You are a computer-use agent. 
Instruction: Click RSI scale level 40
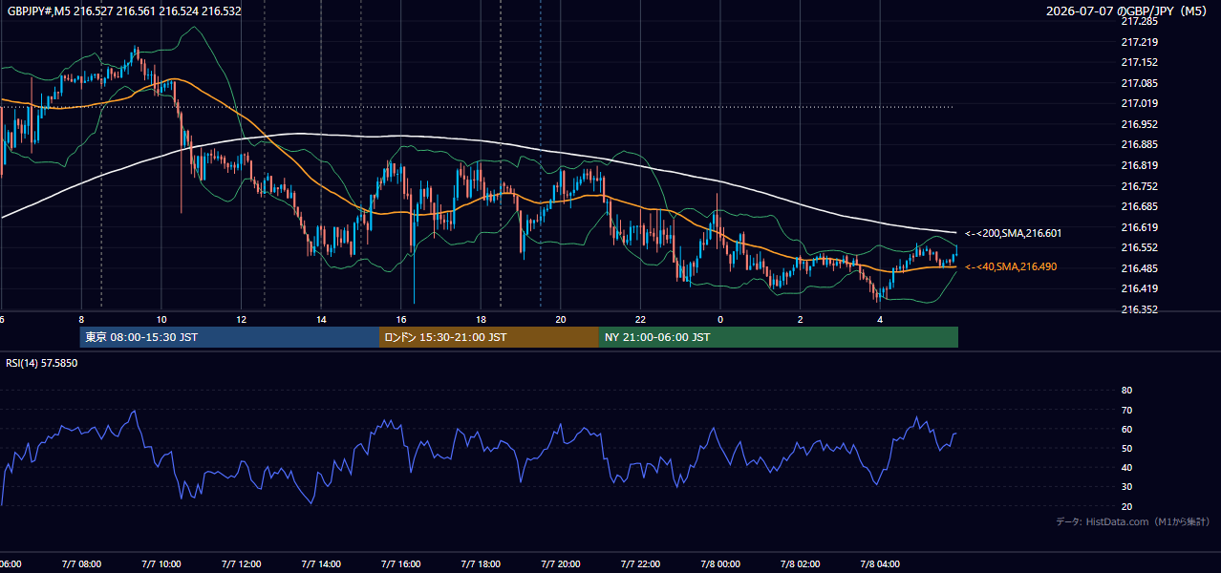1126,467
